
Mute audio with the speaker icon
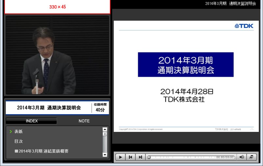click(242, 157)
